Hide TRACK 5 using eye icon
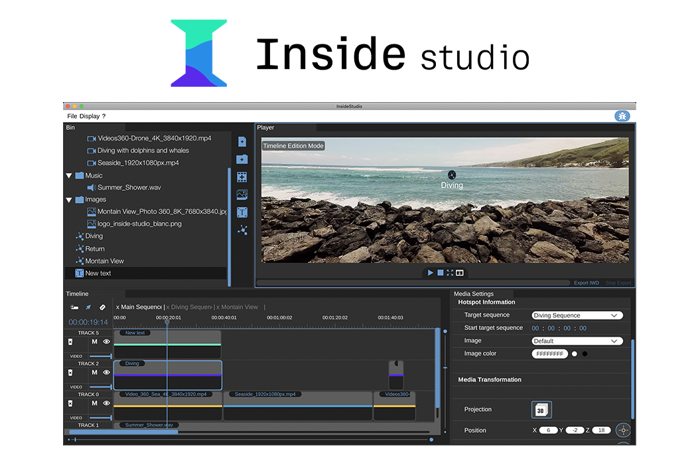 pos(106,341)
